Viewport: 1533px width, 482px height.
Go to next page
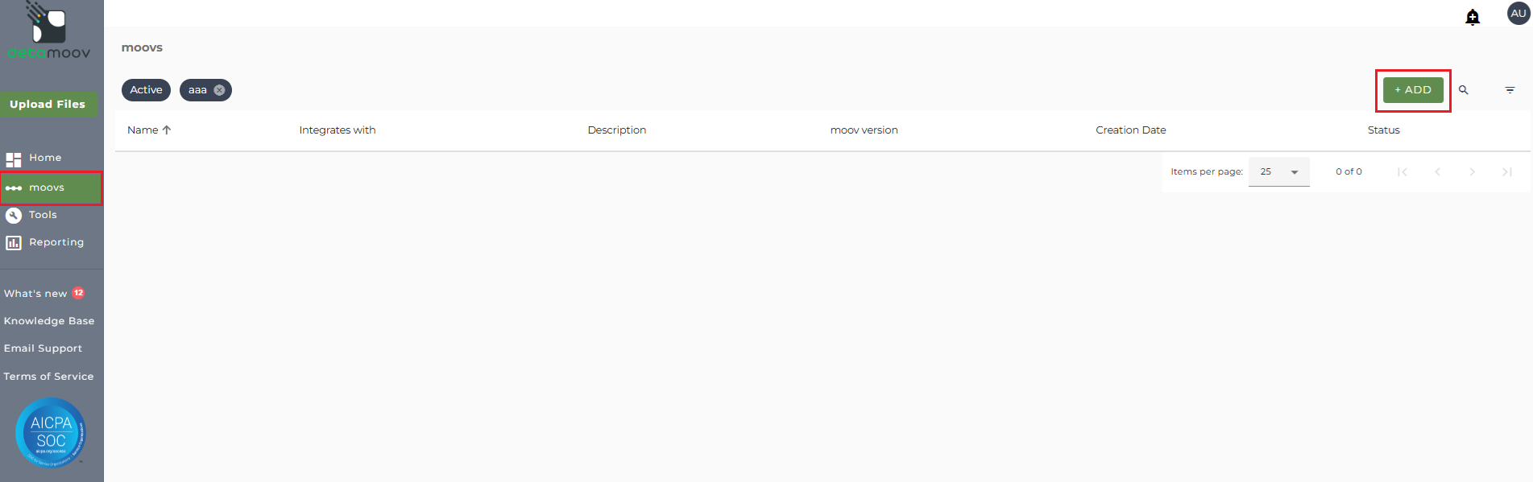(x=1472, y=171)
